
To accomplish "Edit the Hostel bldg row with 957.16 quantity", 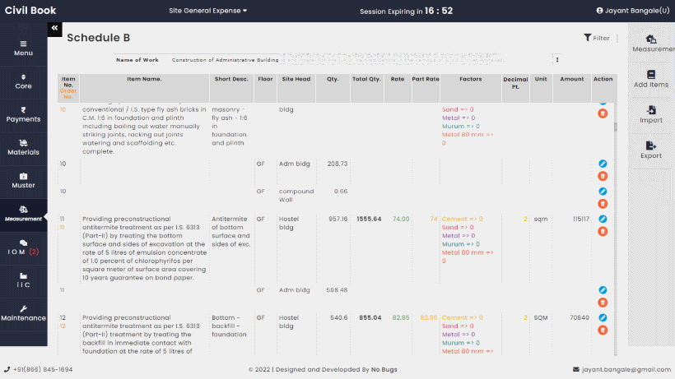I will [x=603, y=219].
